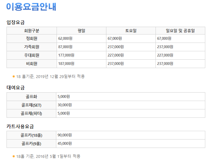Viewport: 209px width, 165px height.
Task: Select the 골프채(SET) rental label
Action: point(31,105)
